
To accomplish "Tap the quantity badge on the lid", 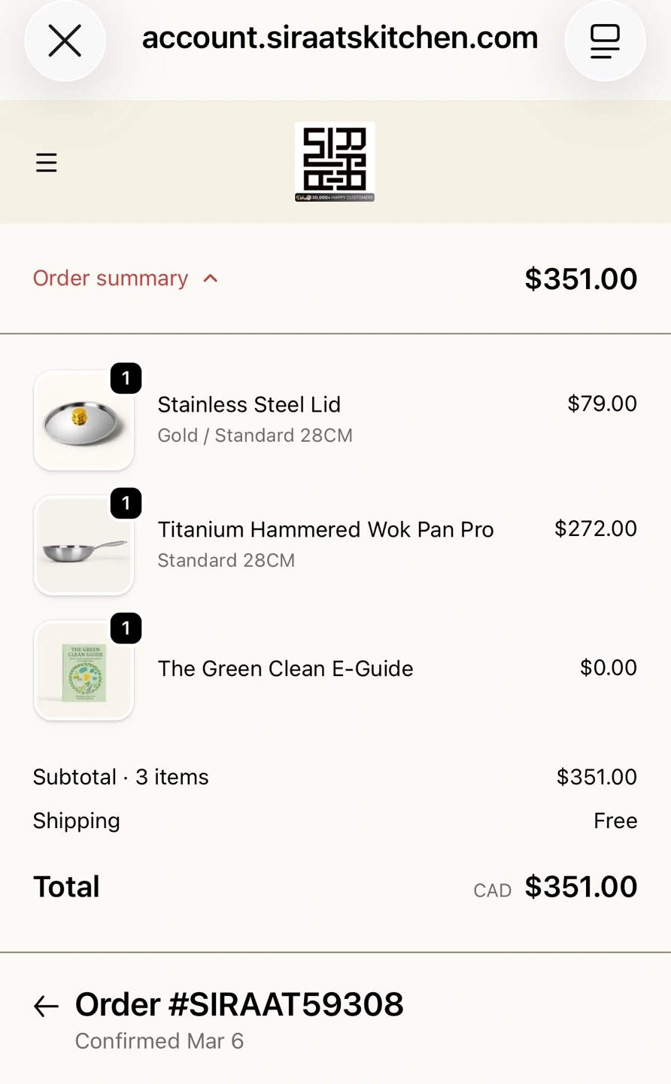I will click(126, 379).
